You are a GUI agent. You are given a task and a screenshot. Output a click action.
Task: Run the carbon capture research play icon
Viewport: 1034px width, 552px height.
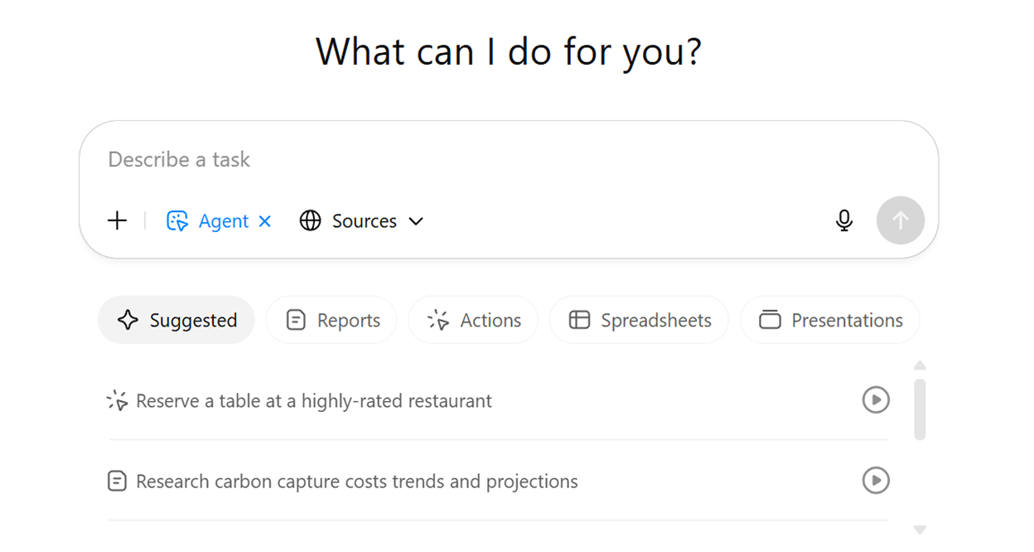(x=876, y=481)
